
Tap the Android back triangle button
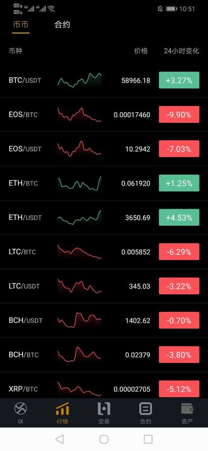pos(59,439)
